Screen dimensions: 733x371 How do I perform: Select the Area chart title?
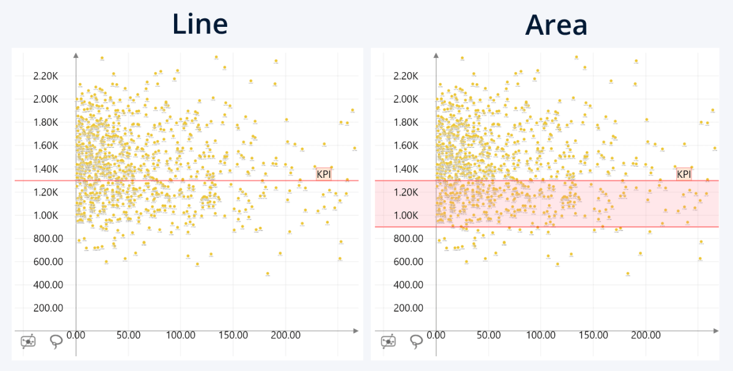click(556, 26)
